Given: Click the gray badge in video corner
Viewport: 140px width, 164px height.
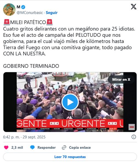Looking at the screenshot, I should [132, 127].
